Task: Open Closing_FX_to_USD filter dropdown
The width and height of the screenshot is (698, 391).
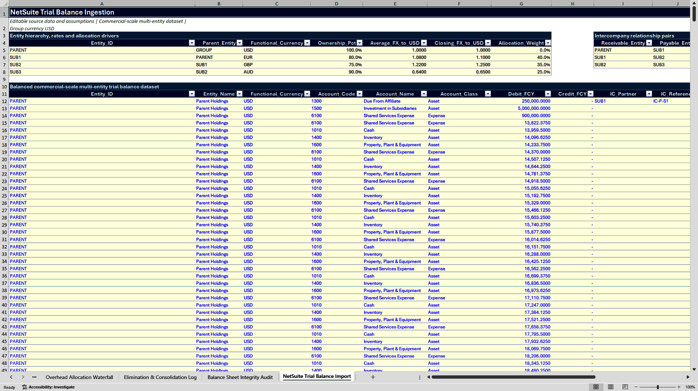Action: 488,43
